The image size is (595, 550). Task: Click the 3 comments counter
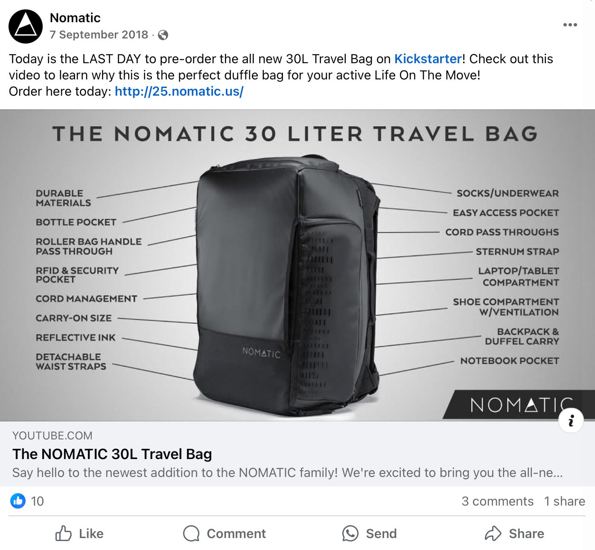coord(498,501)
